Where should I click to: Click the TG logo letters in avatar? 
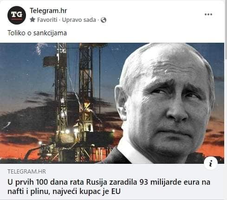(x=17, y=15)
